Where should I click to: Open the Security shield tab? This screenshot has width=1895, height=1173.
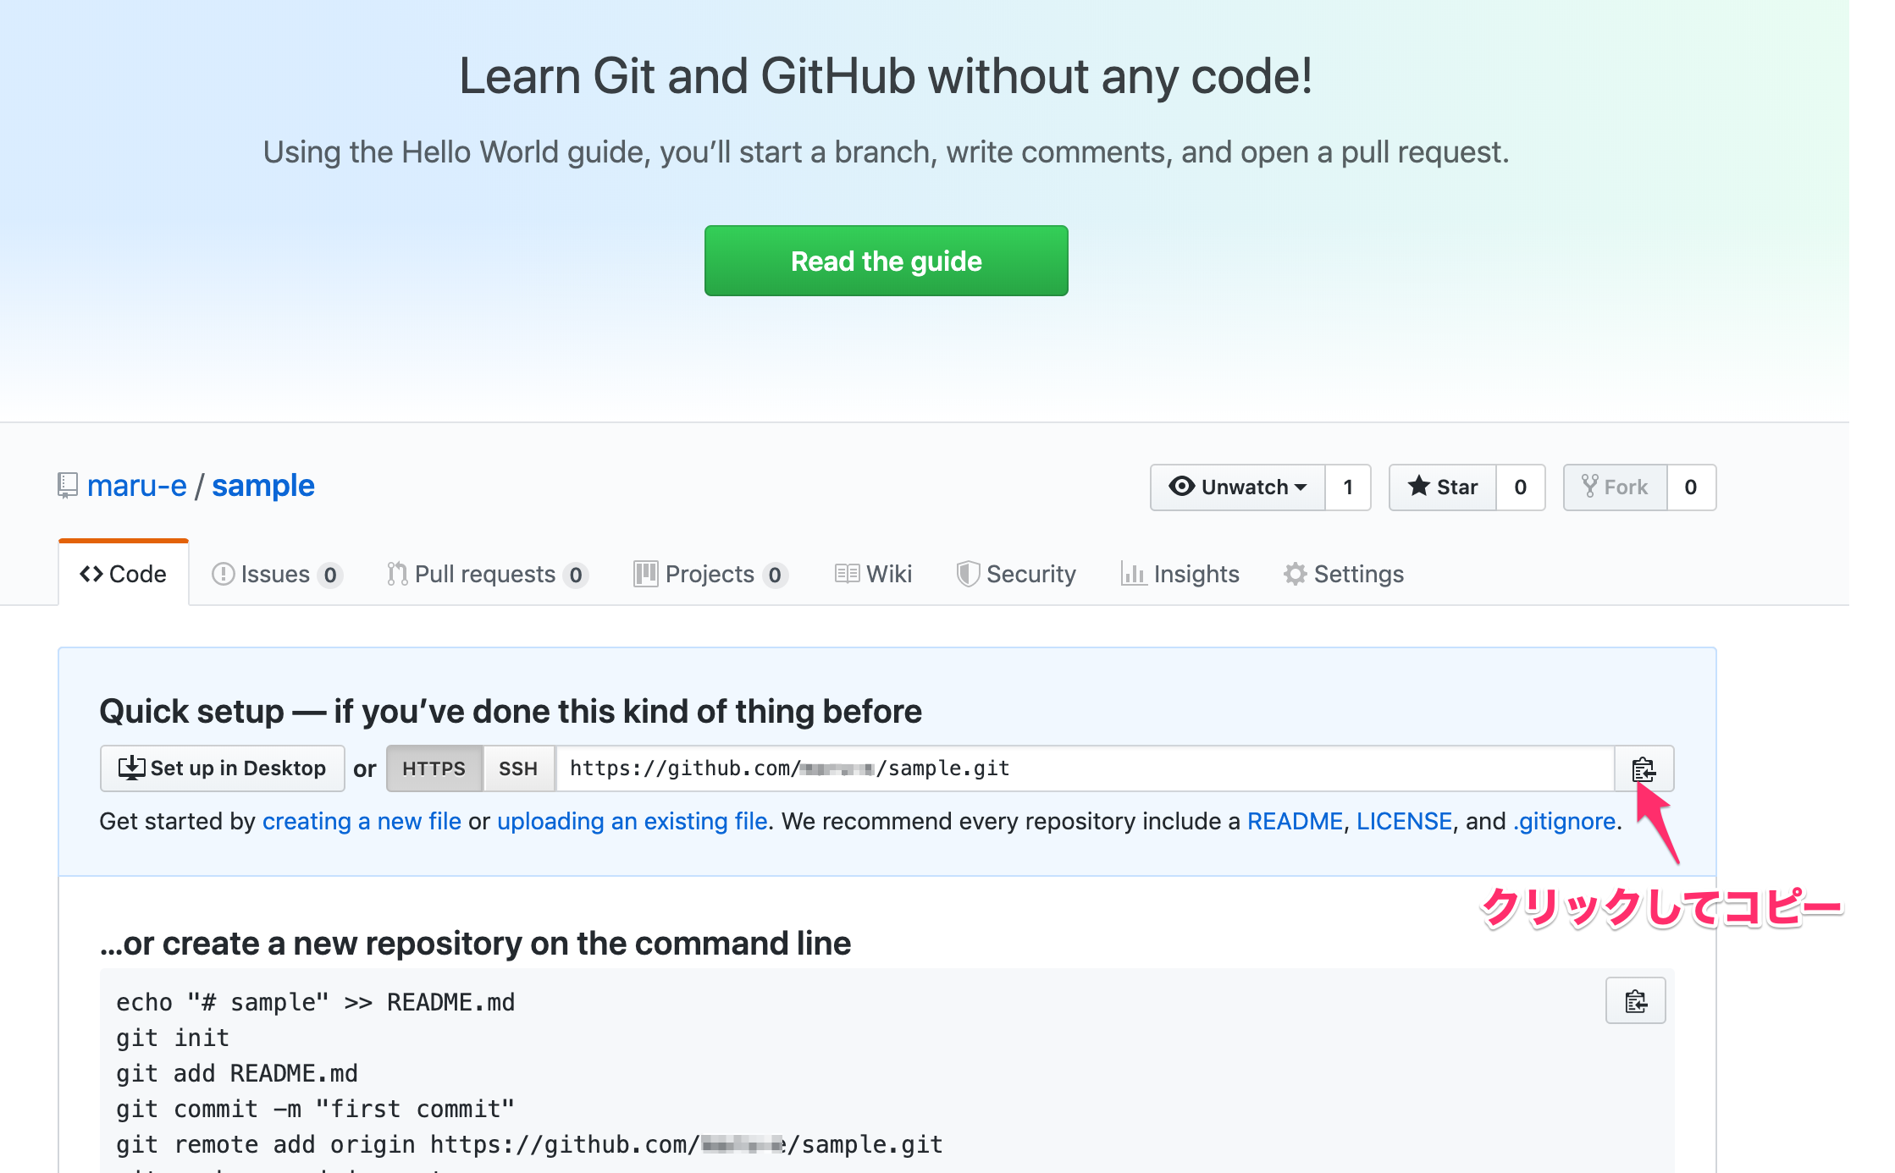coord(1016,574)
